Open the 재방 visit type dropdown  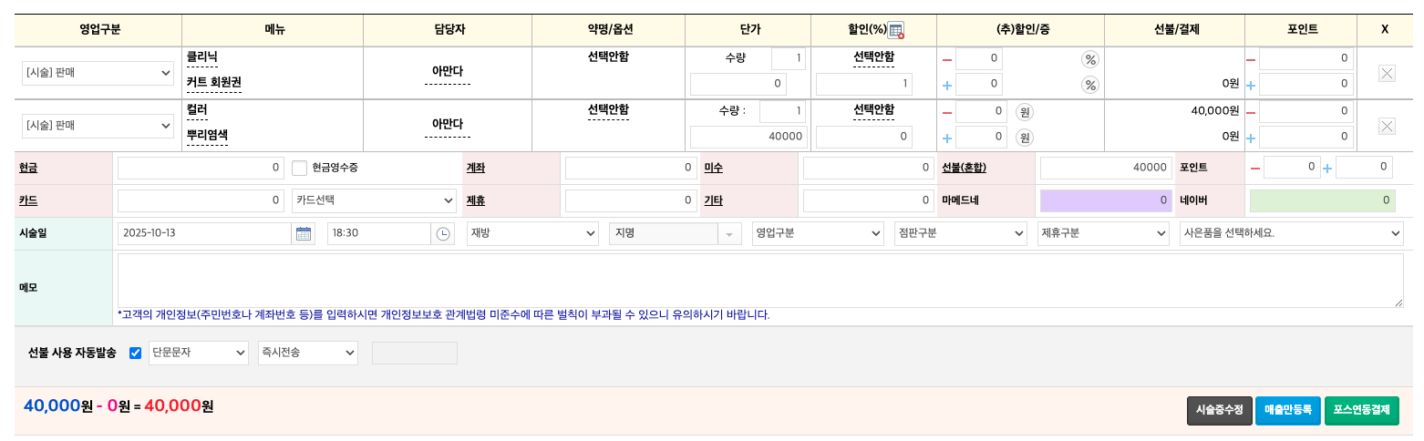click(x=531, y=233)
